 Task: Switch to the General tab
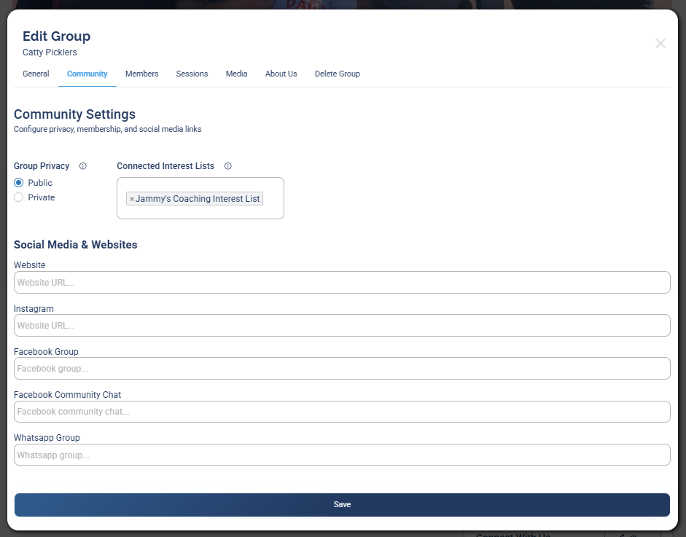(x=36, y=74)
